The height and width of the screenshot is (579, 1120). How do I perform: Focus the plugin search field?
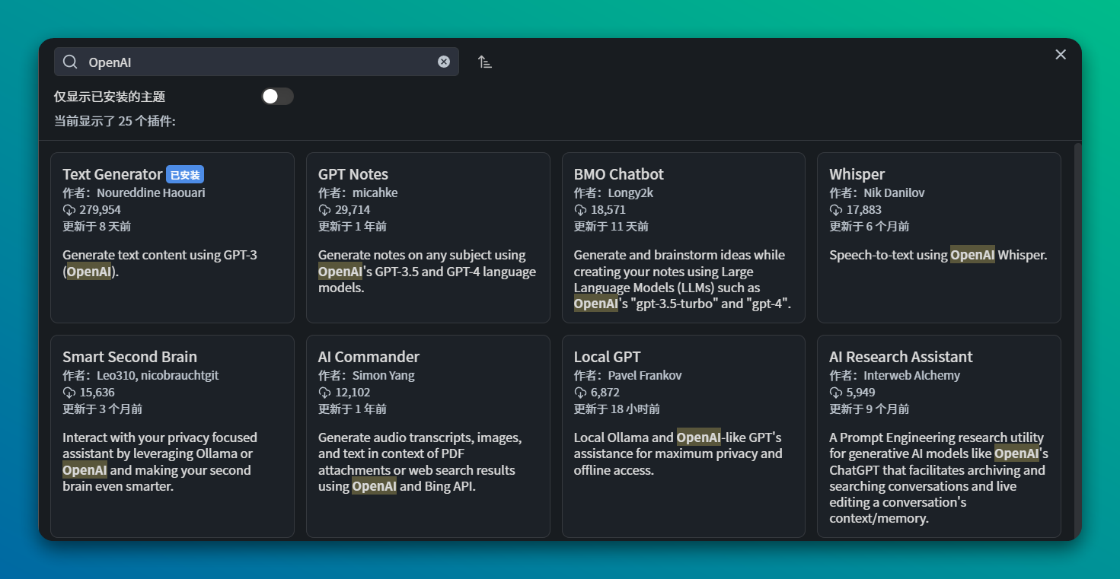257,62
